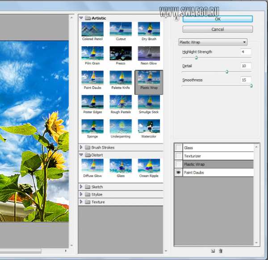The width and height of the screenshot is (268, 260).
Task: Hide the Paint Daubs effect layer
Action: pos(178,172)
